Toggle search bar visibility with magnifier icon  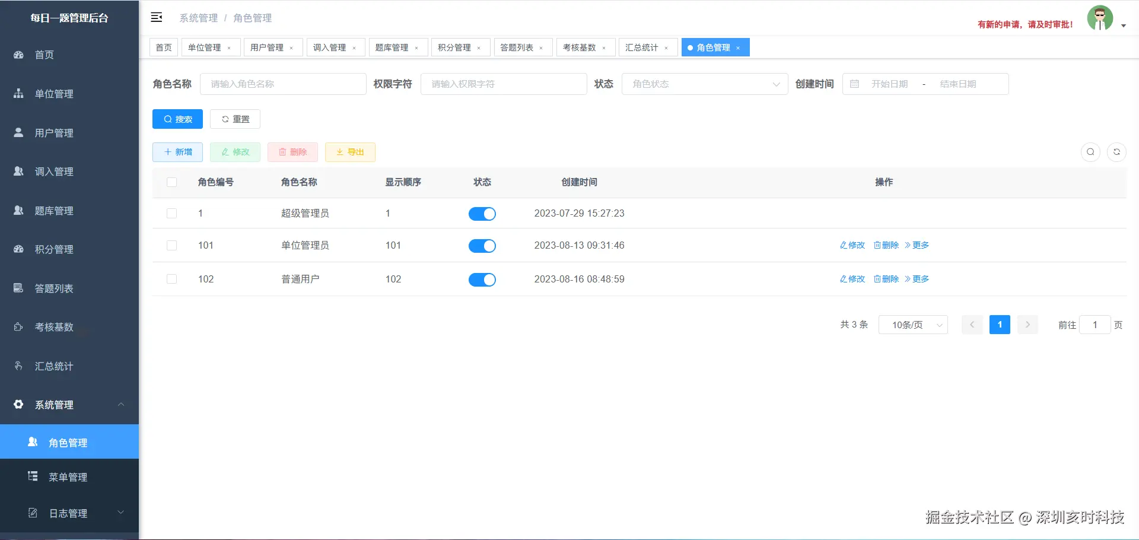[1090, 152]
